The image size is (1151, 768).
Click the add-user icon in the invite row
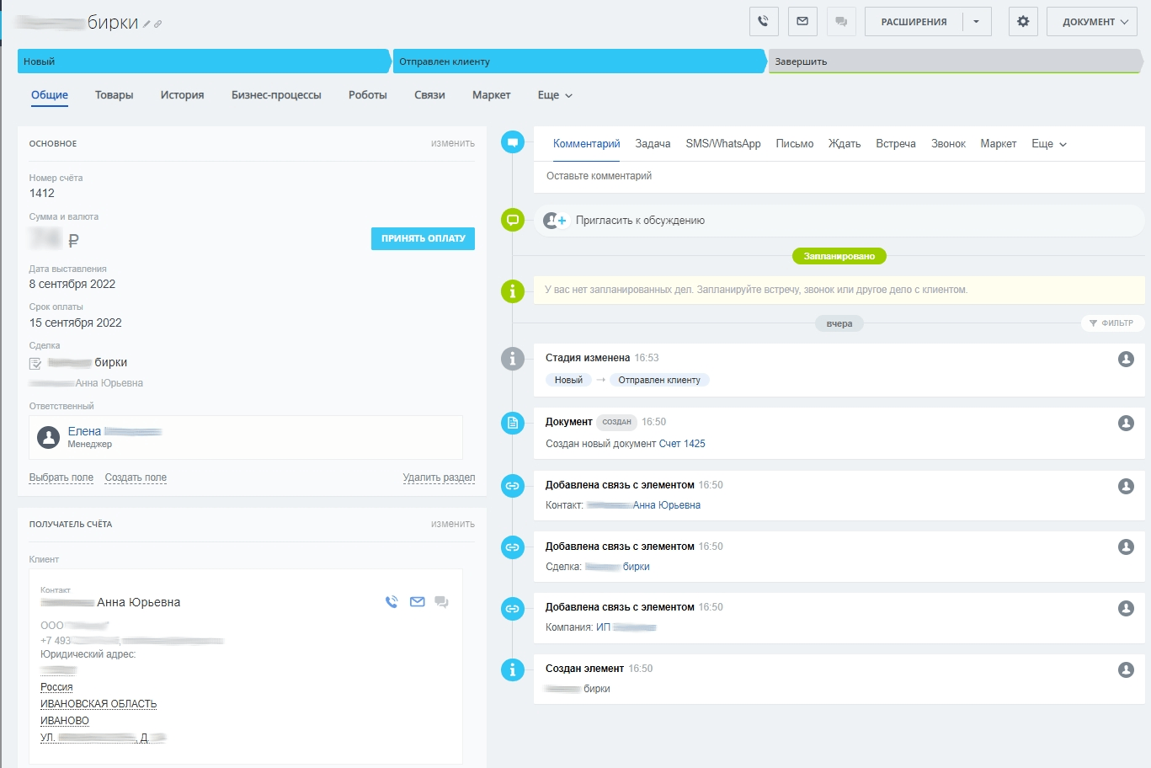pos(554,221)
